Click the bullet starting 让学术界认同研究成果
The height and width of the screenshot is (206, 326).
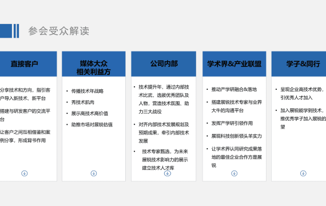[237, 157]
